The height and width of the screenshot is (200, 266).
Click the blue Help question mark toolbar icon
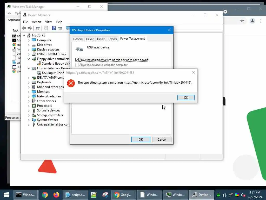54,28
